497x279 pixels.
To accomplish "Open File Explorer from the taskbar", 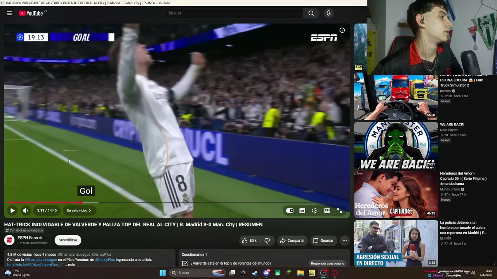I will [x=300, y=273].
